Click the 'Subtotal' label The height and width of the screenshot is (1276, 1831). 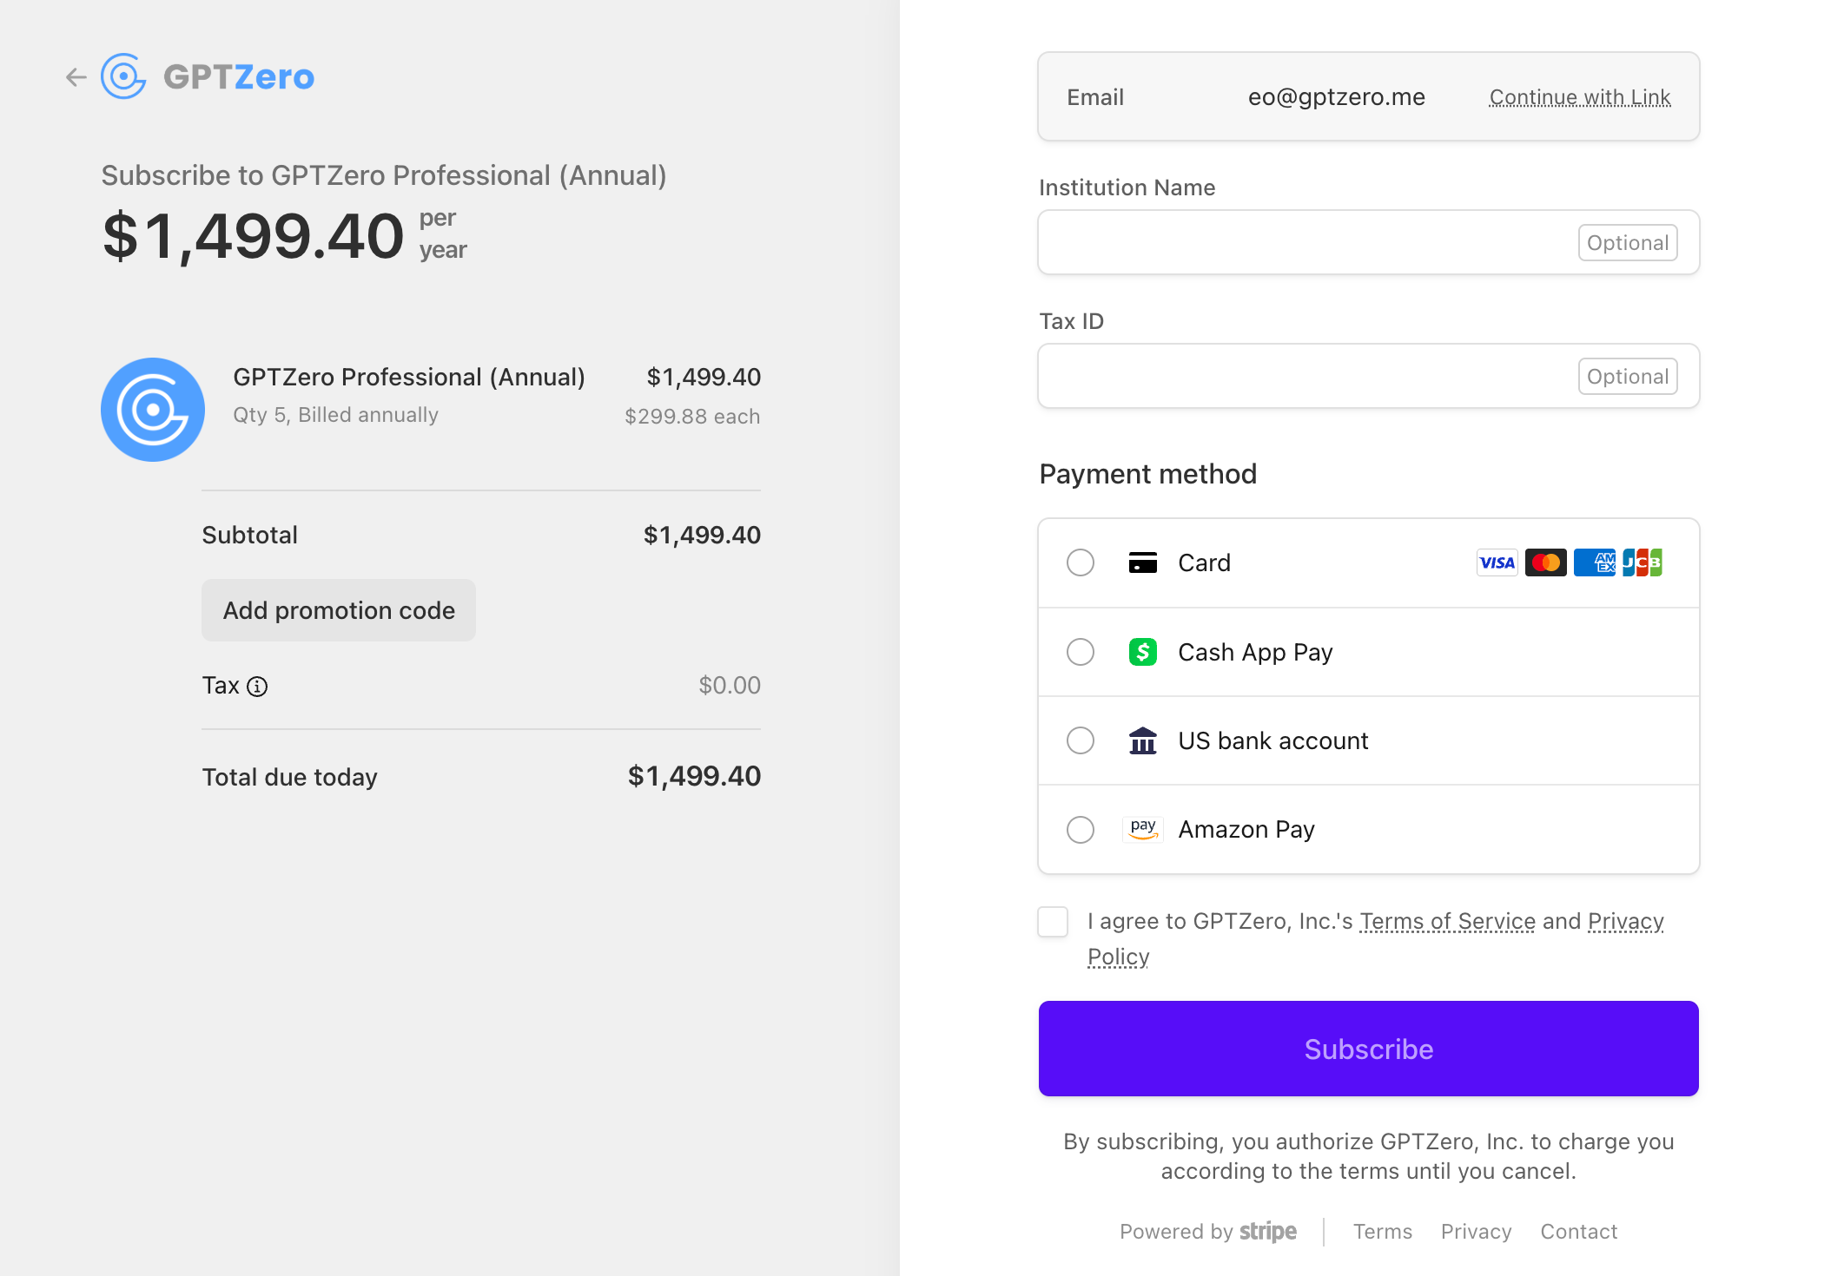coord(250,535)
